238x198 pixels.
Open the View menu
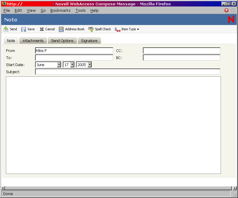pos(31,11)
